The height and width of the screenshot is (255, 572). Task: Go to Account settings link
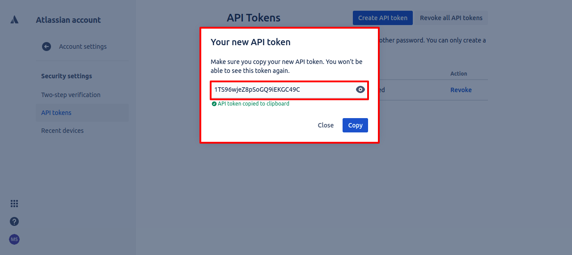[83, 47]
